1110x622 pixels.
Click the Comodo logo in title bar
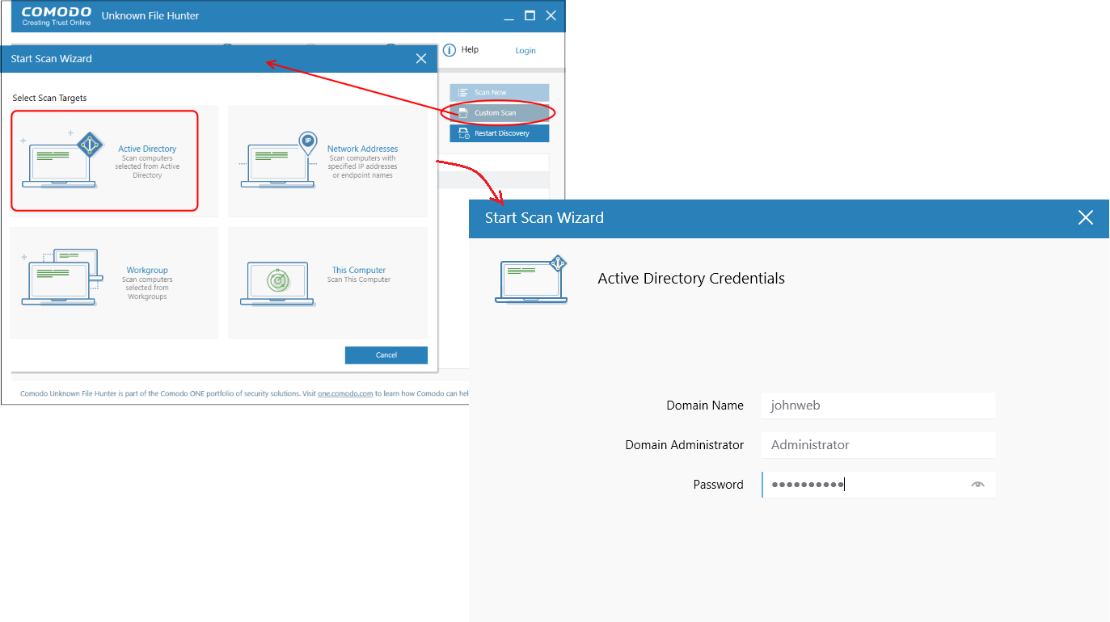(x=56, y=16)
